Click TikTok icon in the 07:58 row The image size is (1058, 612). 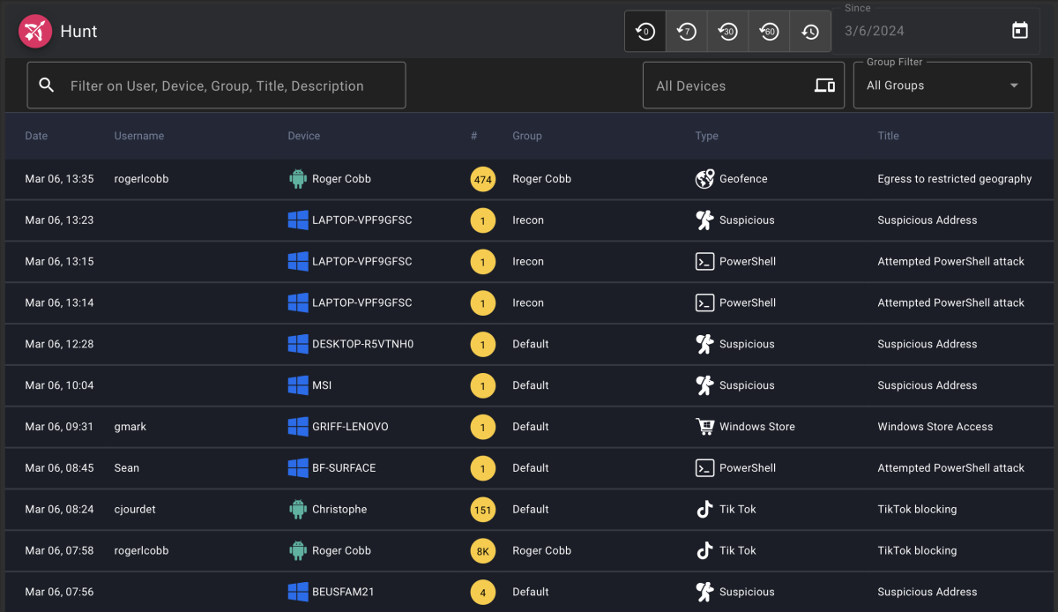[704, 550]
